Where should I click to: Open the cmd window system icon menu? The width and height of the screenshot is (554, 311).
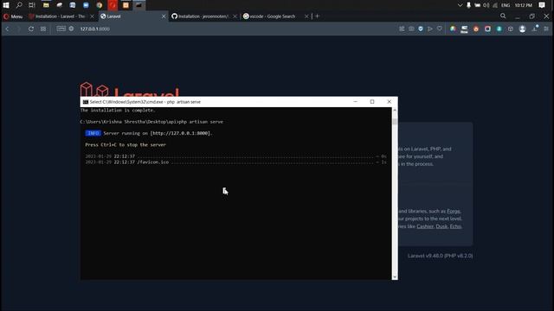coord(85,102)
